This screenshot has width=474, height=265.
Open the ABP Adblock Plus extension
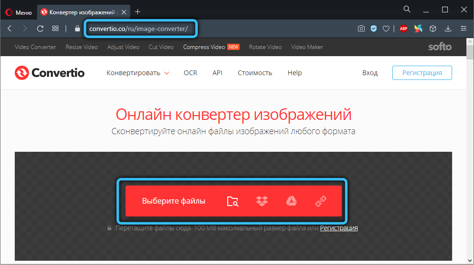(404, 29)
